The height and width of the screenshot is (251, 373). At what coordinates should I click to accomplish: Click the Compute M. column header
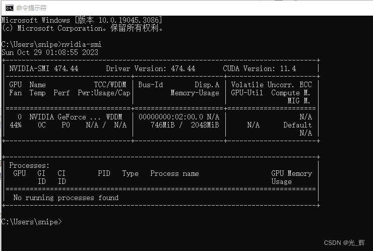click(291, 93)
